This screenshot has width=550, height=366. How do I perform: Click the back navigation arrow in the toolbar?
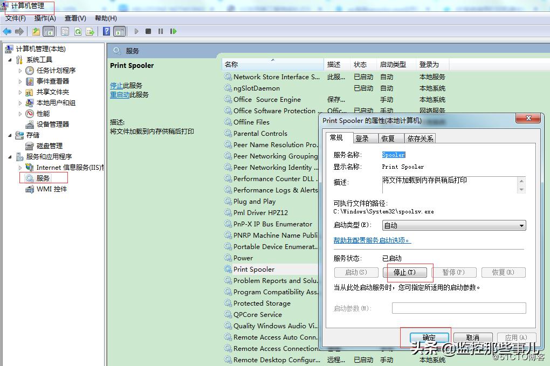pyautogui.click(x=7, y=31)
